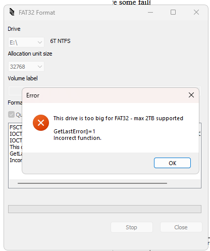
Task: Click the red error icon
Action: pyautogui.click(x=41, y=123)
